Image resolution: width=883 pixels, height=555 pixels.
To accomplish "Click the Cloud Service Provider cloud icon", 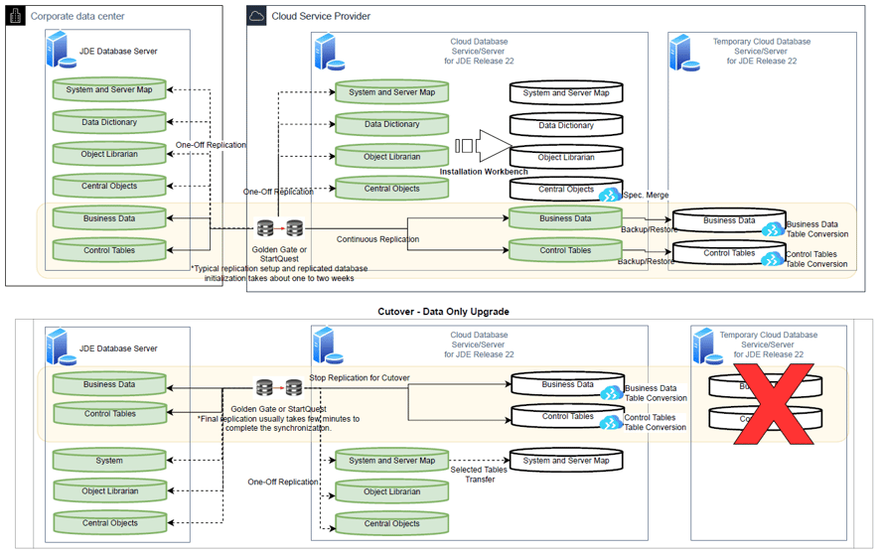I will click(257, 16).
